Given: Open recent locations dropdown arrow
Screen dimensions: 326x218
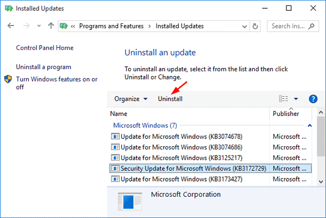Looking at the screenshot, I should [39, 26].
